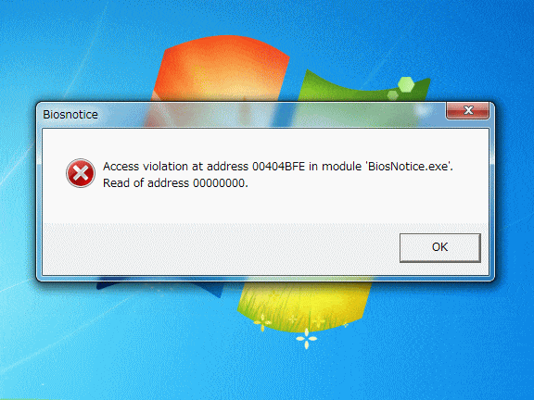Click the OK button

tap(440, 247)
